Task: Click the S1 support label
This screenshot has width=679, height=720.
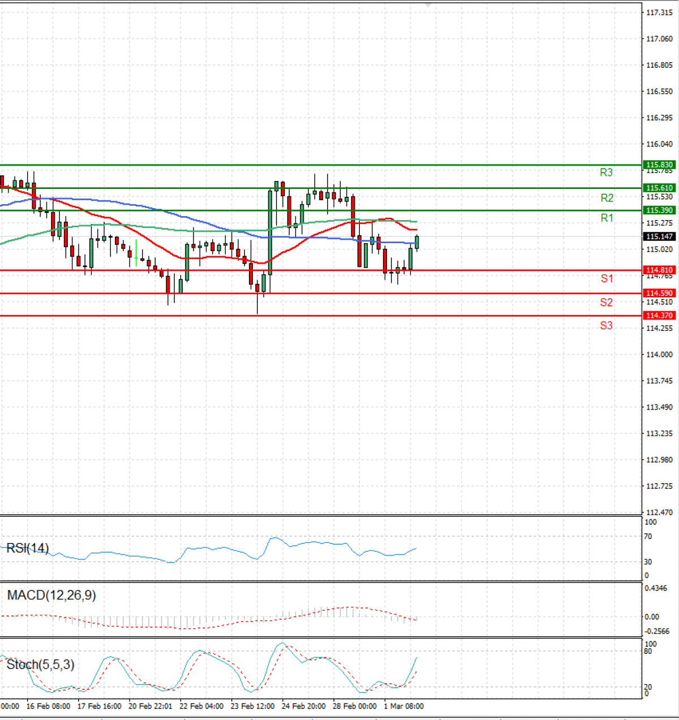Action: point(607,278)
